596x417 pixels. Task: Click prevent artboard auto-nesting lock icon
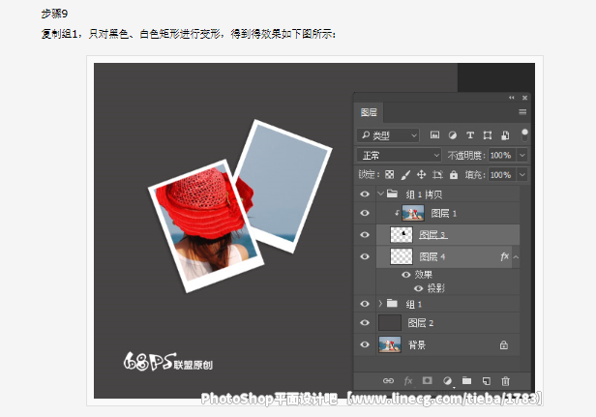click(x=437, y=174)
